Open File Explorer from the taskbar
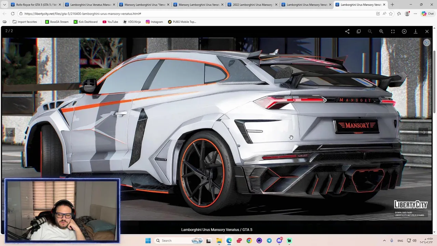Viewport: 437px width, 246px height. coord(219,241)
